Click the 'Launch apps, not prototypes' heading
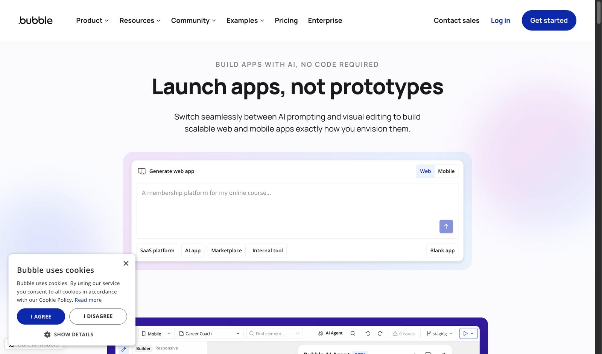602x354 pixels. point(297,87)
